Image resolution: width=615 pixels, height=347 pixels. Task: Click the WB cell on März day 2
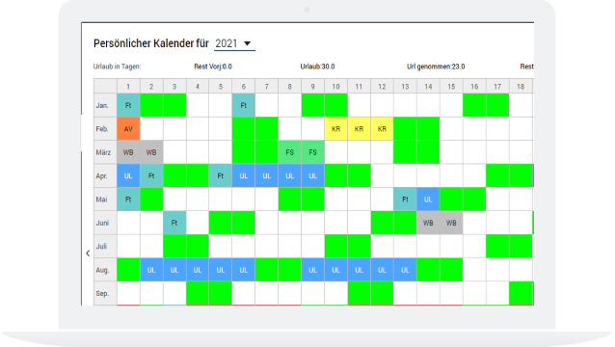pyautogui.click(x=151, y=152)
